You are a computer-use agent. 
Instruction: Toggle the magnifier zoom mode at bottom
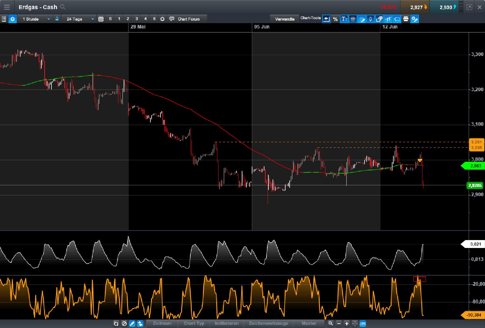pyautogui.click(x=331, y=324)
